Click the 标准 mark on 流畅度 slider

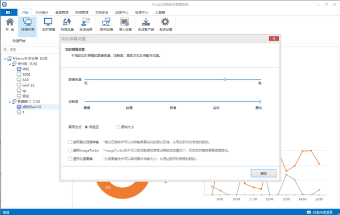(173, 108)
